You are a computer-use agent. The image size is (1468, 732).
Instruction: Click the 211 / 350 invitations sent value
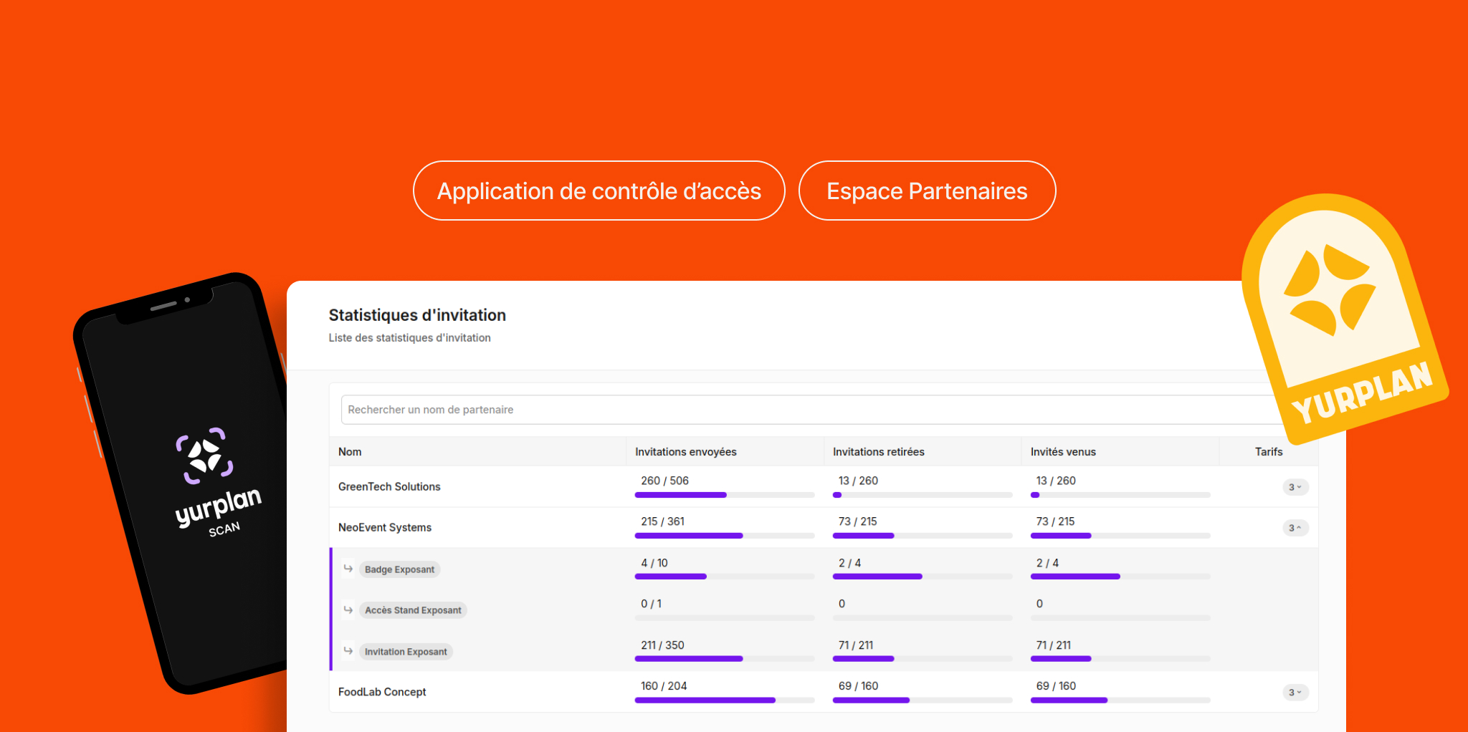(x=662, y=645)
